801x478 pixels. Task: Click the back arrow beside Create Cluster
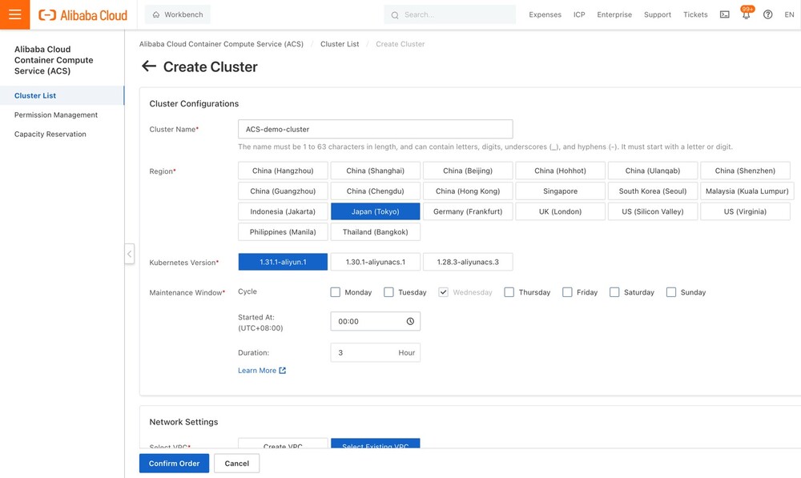click(x=148, y=66)
